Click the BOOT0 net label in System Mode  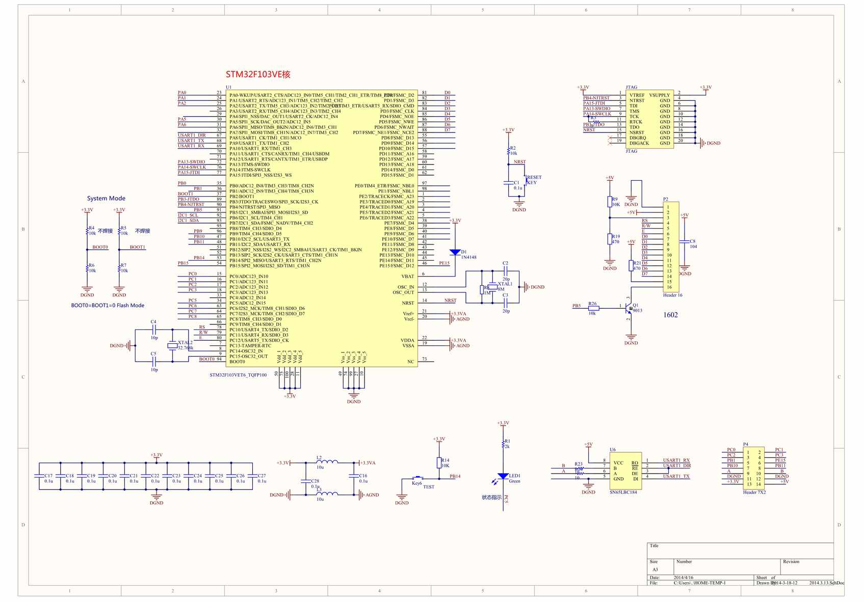pos(100,247)
